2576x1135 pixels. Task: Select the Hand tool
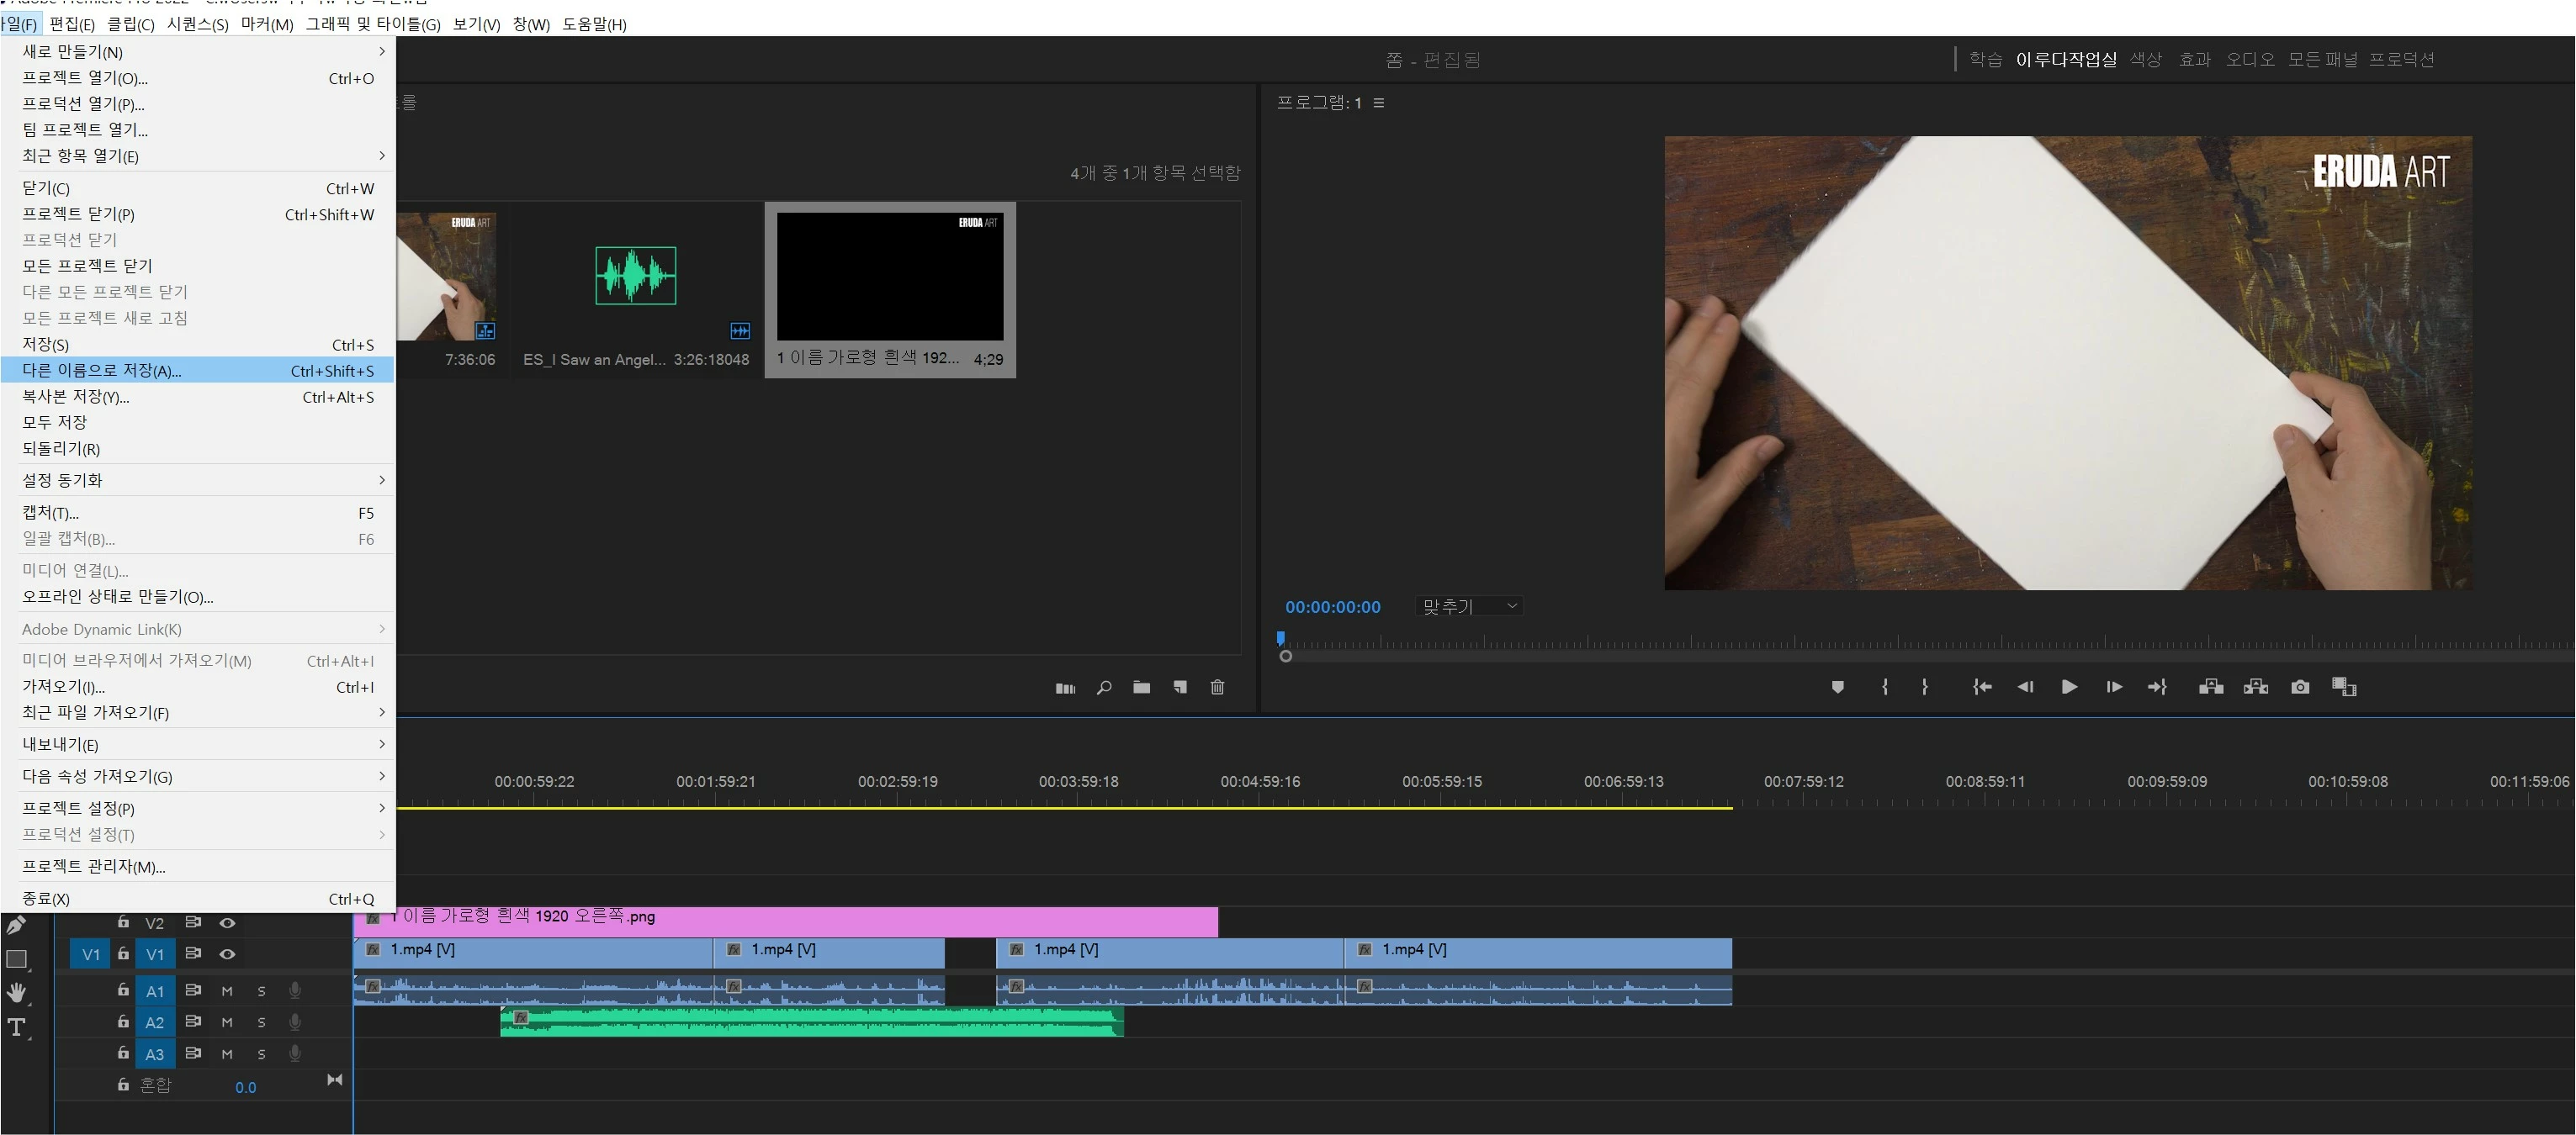[17, 992]
